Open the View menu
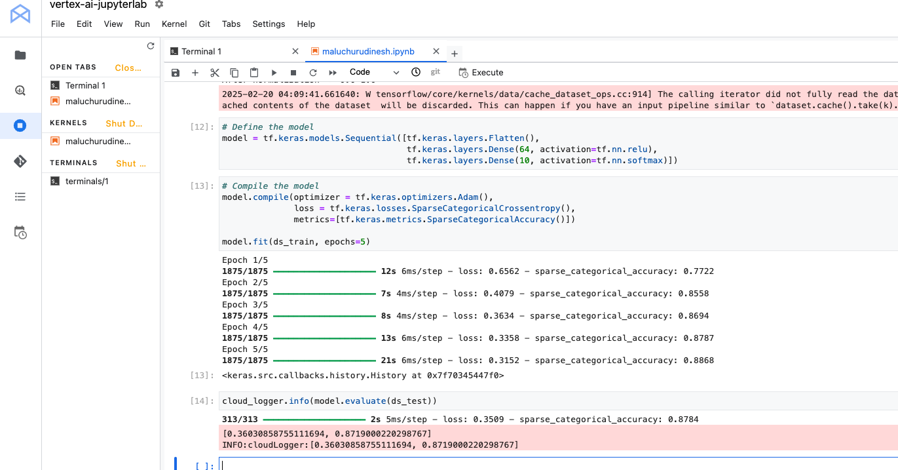898x470 pixels. pyautogui.click(x=113, y=24)
